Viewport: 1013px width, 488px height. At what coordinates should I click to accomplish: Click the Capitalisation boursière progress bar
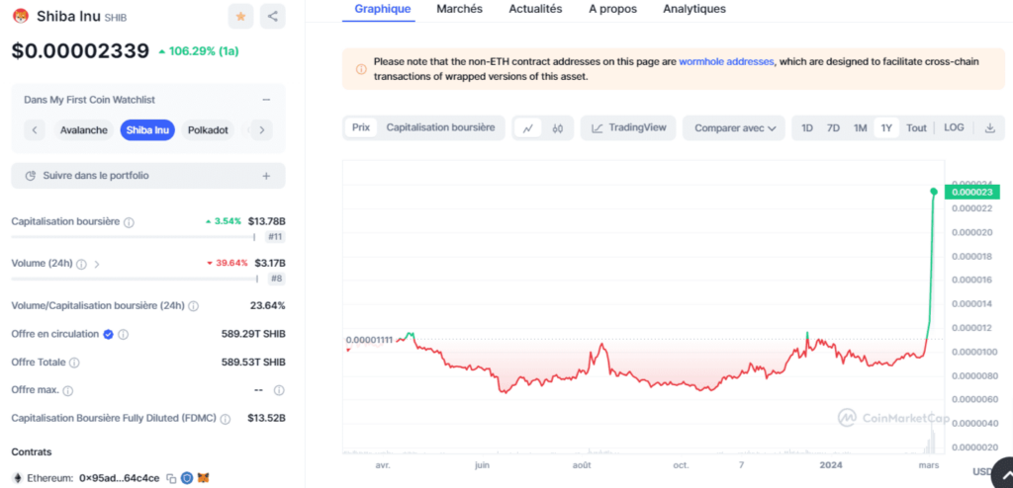pos(134,237)
